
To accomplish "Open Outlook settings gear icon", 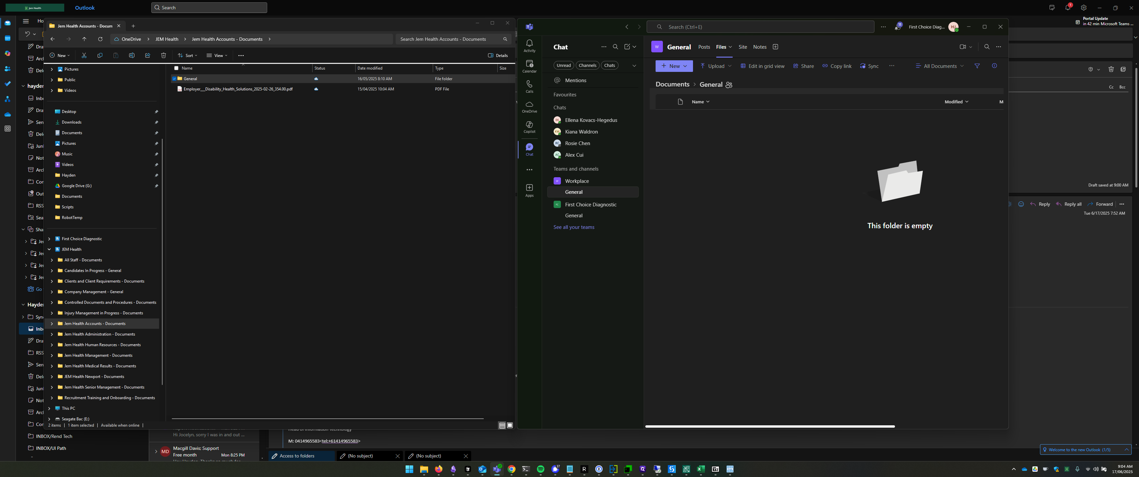I will point(1083,8).
